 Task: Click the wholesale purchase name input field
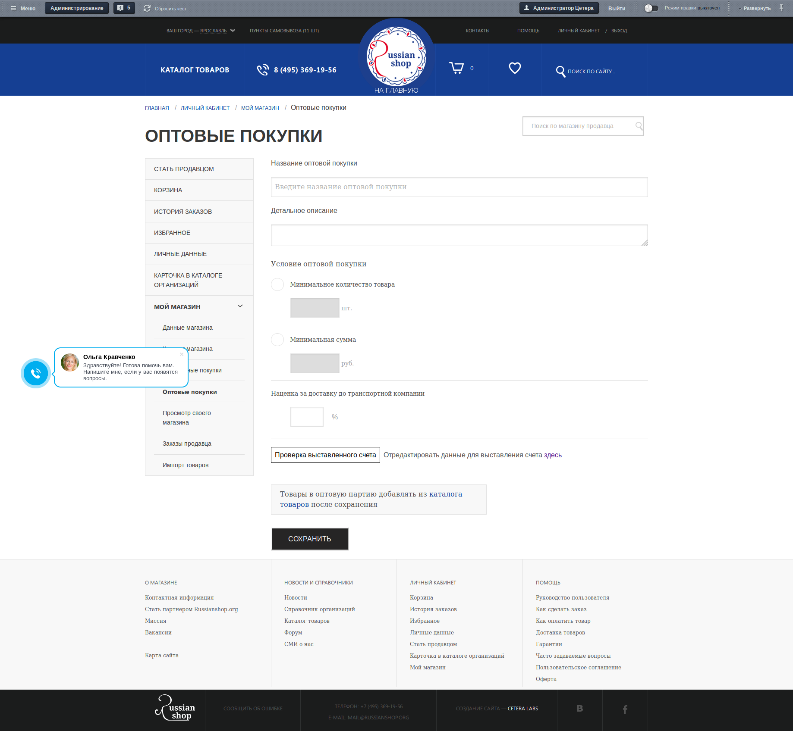pos(459,187)
